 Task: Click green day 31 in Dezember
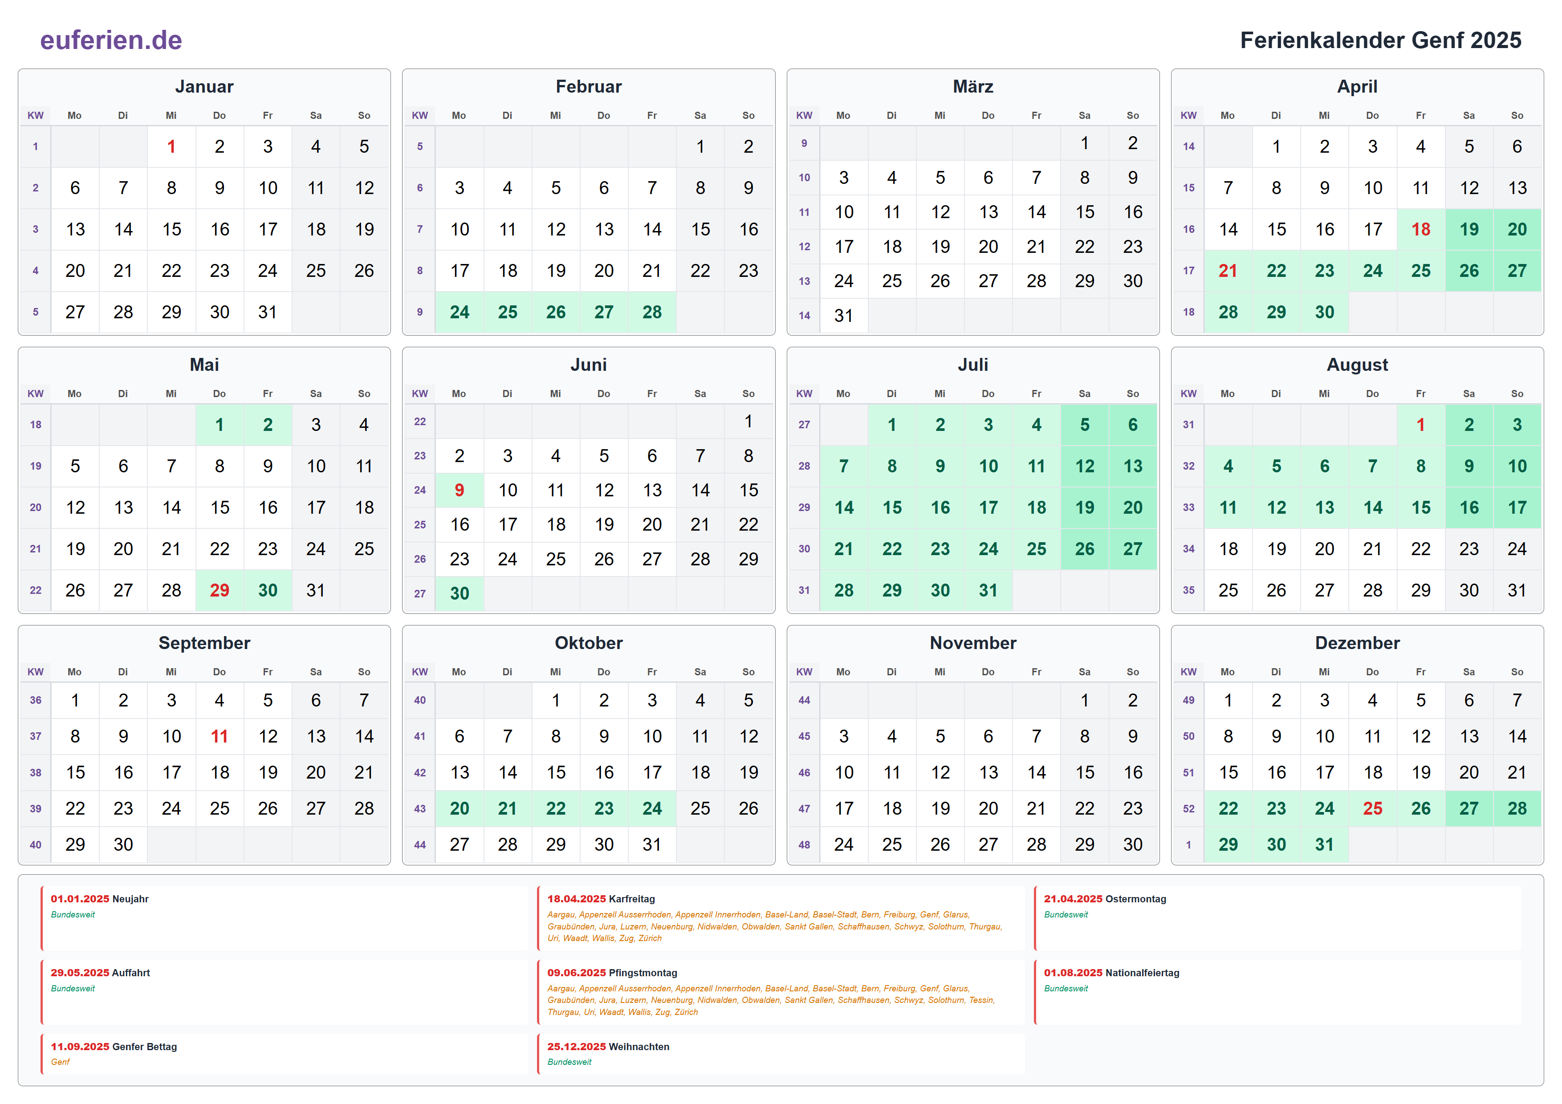click(1324, 845)
